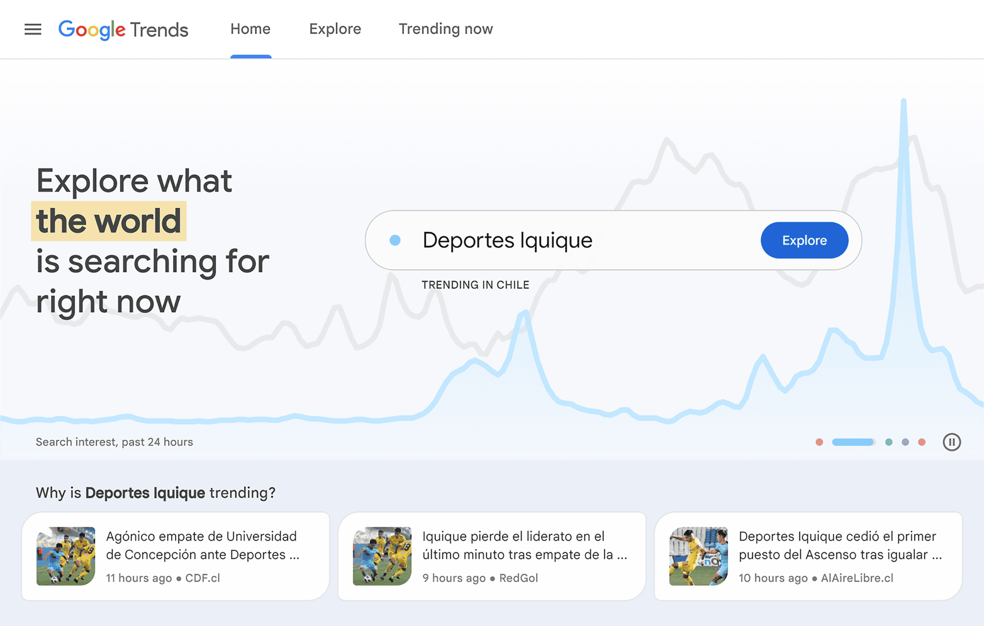Select the blue dotted carousel indicator
This screenshot has height=626, width=984.
pyautogui.click(x=905, y=441)
